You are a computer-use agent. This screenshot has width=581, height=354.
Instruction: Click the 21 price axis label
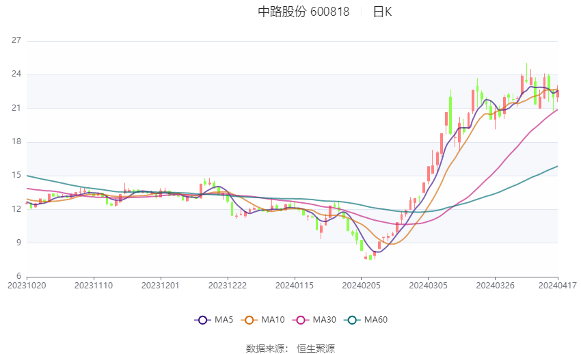16,108
